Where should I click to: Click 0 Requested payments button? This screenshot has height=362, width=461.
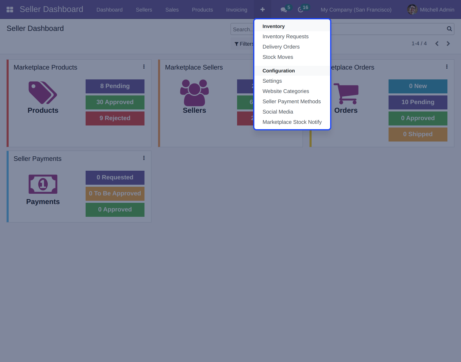(115, 177)
